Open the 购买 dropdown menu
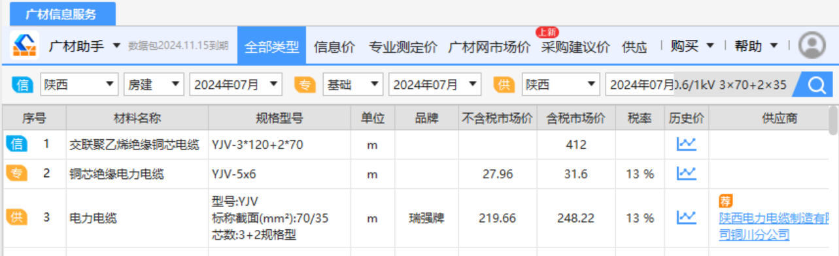 click(692, 46)
